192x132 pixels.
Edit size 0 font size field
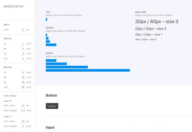(23, 105)
